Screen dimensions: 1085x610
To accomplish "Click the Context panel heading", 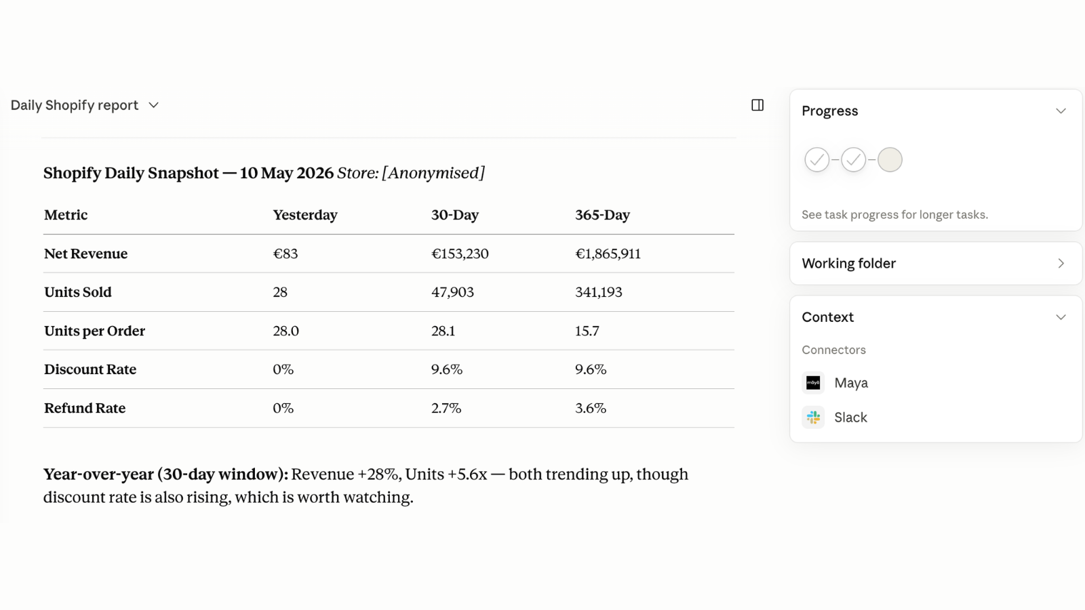I will [827, 317].
